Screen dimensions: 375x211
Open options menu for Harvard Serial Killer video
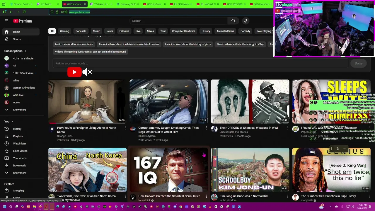click(x=206, y=196)
